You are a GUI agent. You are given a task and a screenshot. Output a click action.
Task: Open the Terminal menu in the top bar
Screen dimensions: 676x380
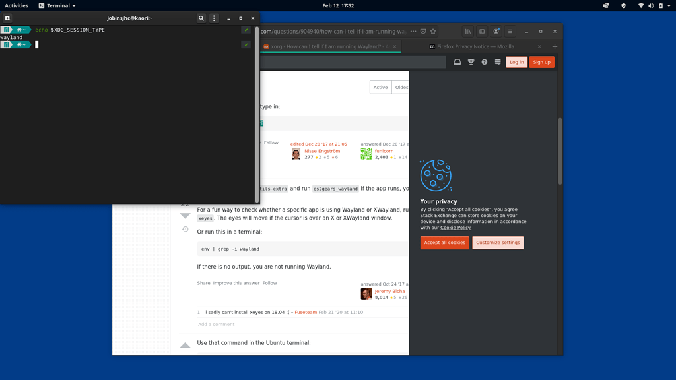point(56,5)
